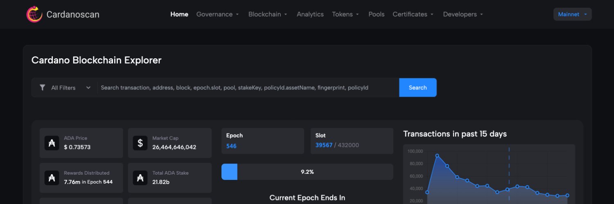Click the Total ADA Stake icon

pyautogui.click(x=140, y=178)
